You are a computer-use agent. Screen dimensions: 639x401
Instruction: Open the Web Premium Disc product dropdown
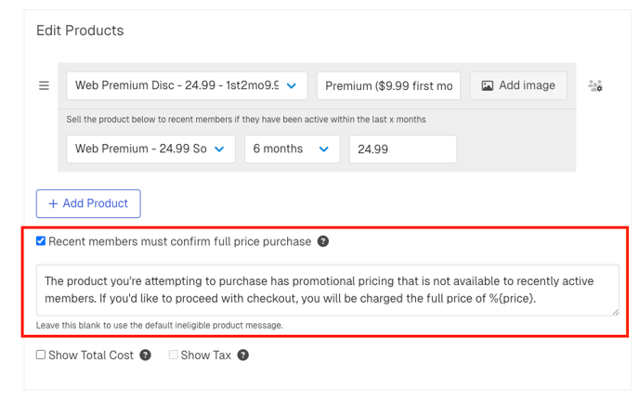point(186,86)
